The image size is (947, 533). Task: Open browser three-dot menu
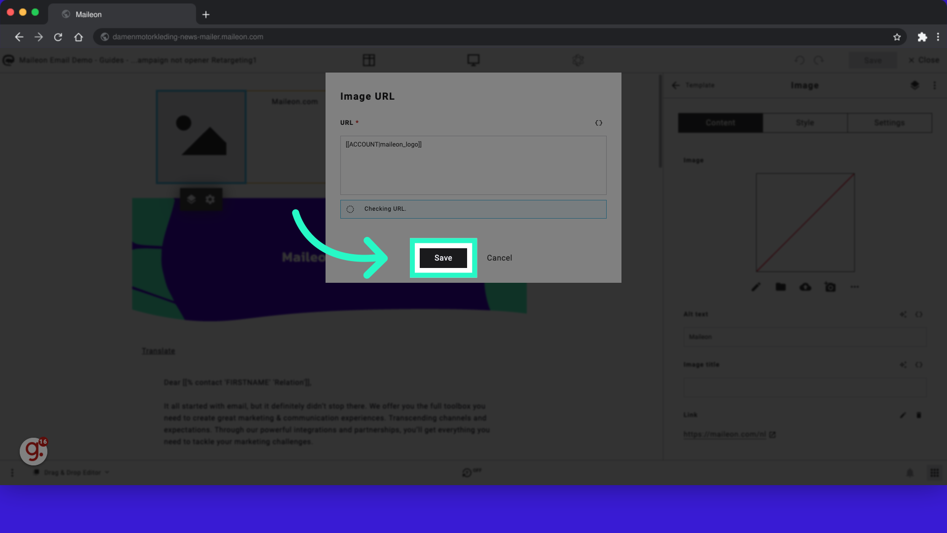(938, 37)
